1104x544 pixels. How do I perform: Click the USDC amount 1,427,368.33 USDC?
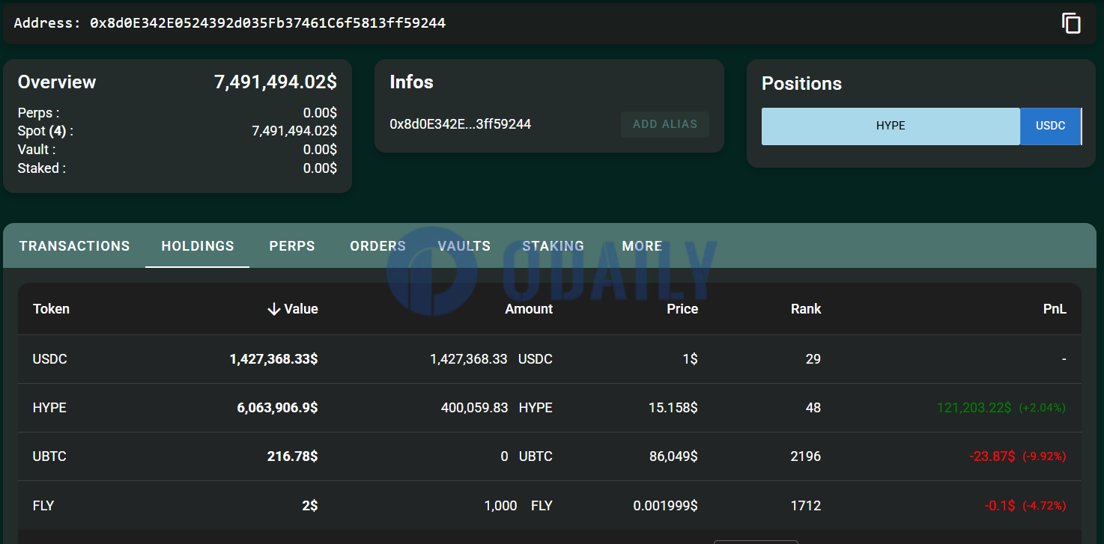pyautogui.click(x=491, y=359)
